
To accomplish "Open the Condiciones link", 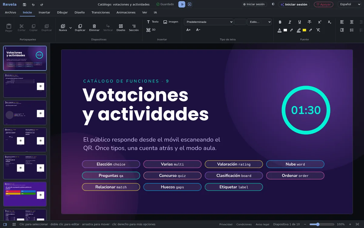I will coord(244,224).
